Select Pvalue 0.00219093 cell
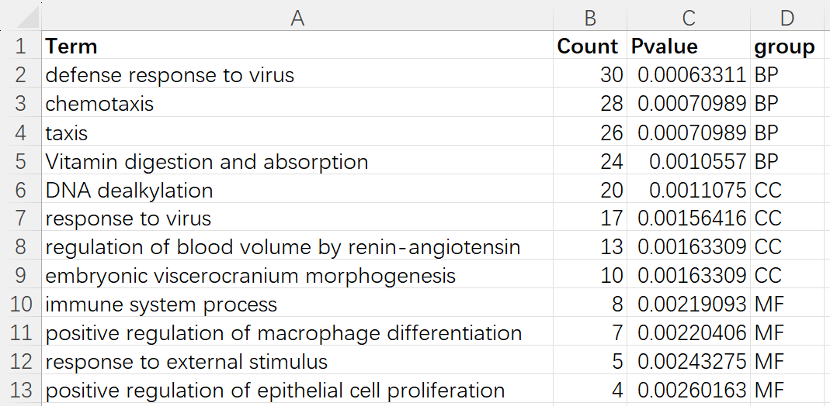This screenshot has height=406, width=830. click(688, 304)
